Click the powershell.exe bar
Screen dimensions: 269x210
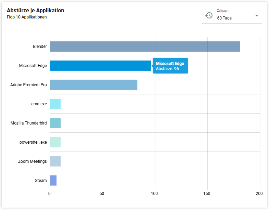55,142
